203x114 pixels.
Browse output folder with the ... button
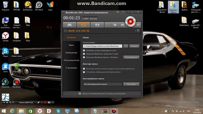tap(126, 46)
